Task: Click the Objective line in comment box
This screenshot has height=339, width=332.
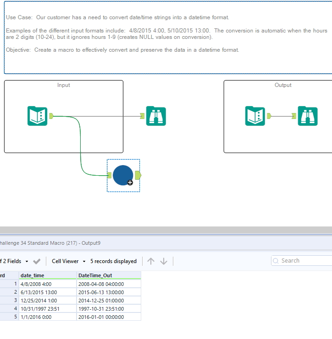Action: click(x=122, y=50)
